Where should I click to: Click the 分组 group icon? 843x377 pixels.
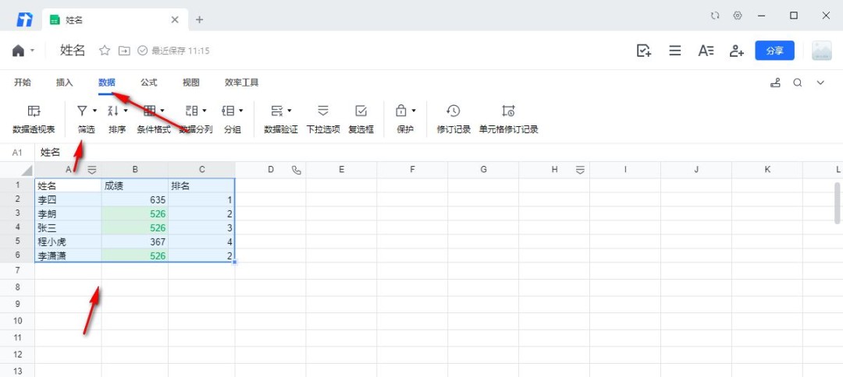[x=229, y=111]
